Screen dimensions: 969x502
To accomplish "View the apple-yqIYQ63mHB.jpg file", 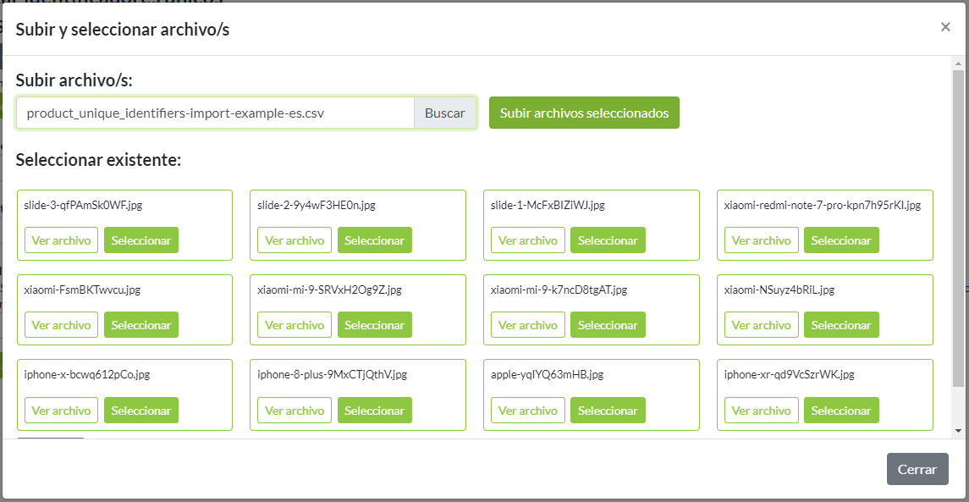I will (x=527, y=411).
